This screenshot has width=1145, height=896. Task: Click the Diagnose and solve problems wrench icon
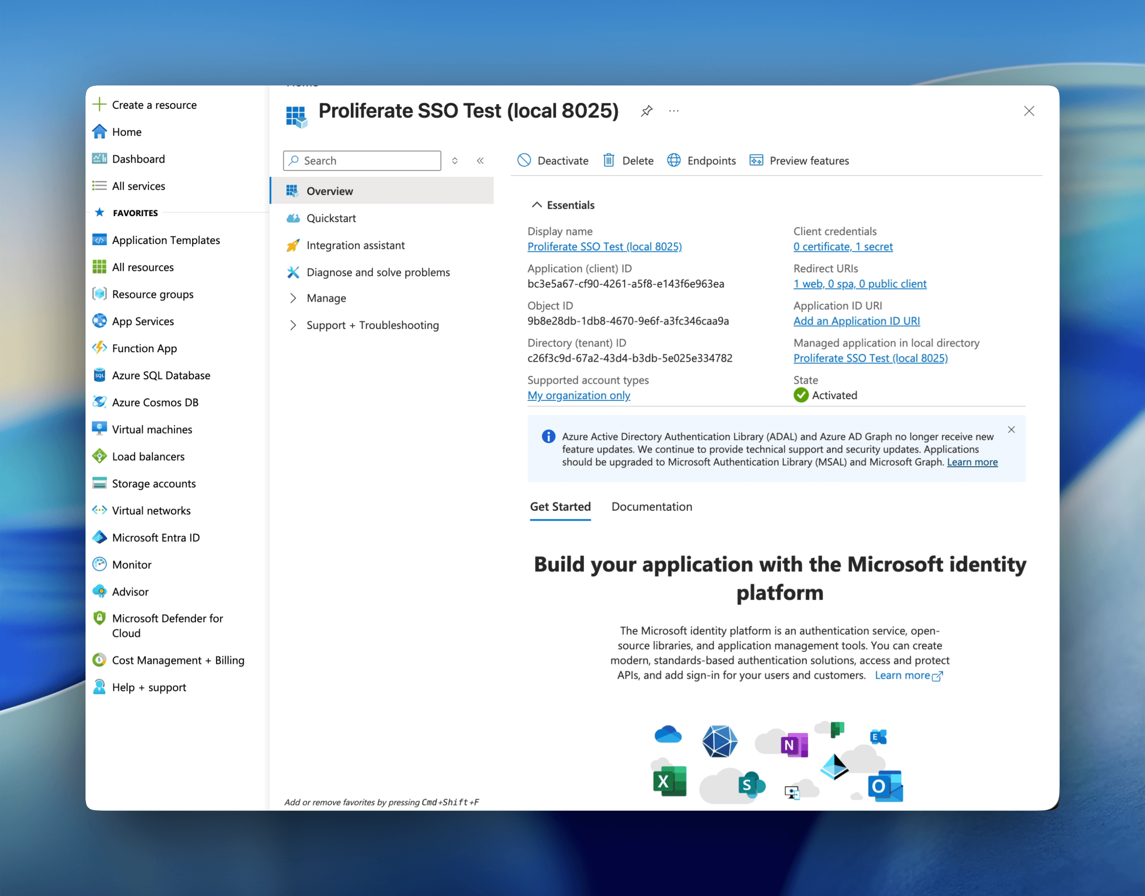tap(293, 272)
